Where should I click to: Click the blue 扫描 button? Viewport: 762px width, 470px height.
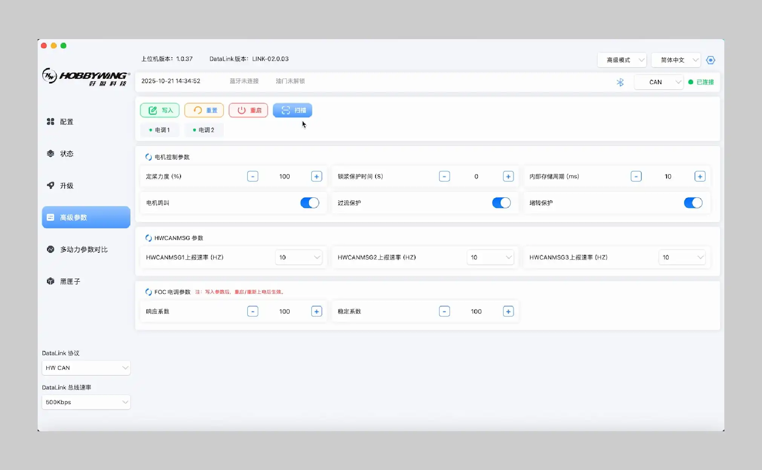293,110
